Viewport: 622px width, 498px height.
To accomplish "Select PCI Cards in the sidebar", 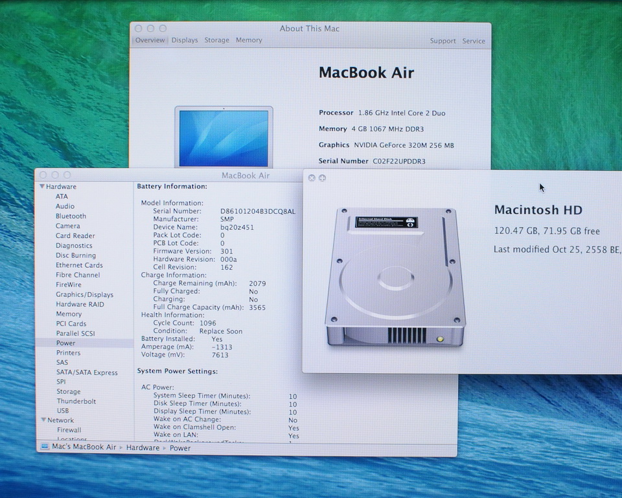I will pyautogui.click(x=71, y=324).
